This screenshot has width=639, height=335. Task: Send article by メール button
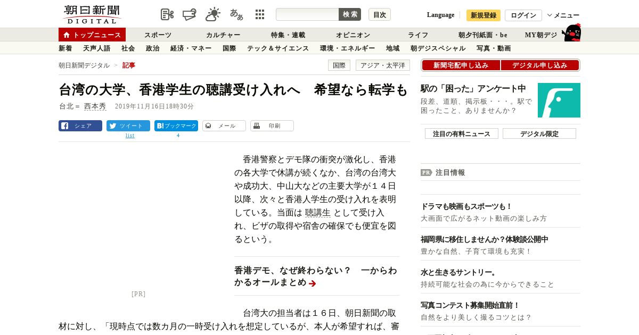pos(224,126)
